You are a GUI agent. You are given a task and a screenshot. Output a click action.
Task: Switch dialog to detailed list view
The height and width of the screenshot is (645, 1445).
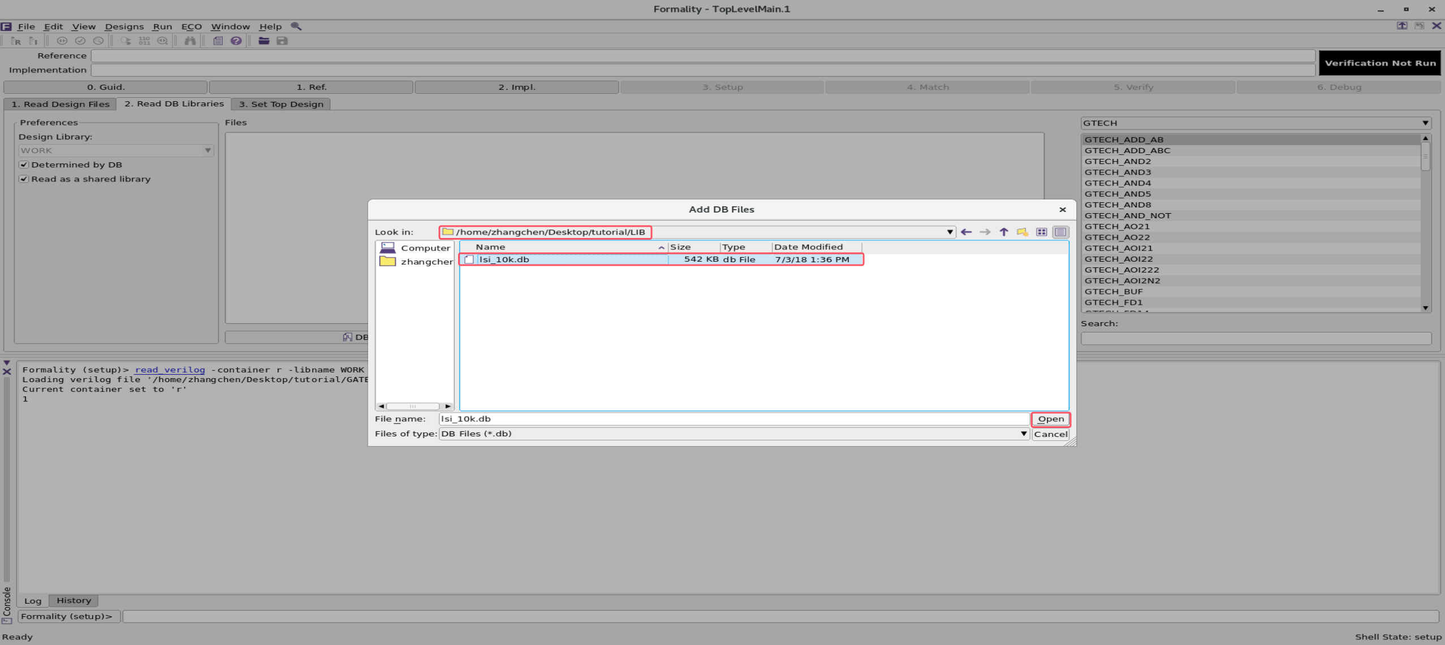[1061, 232]
